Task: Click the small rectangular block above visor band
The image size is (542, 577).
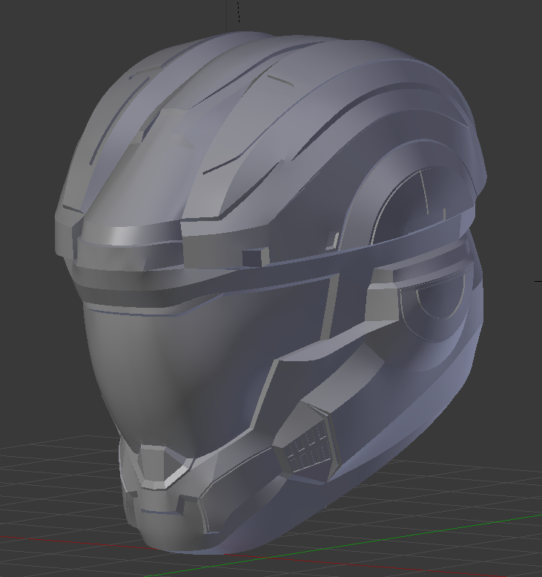Action: 255,256
